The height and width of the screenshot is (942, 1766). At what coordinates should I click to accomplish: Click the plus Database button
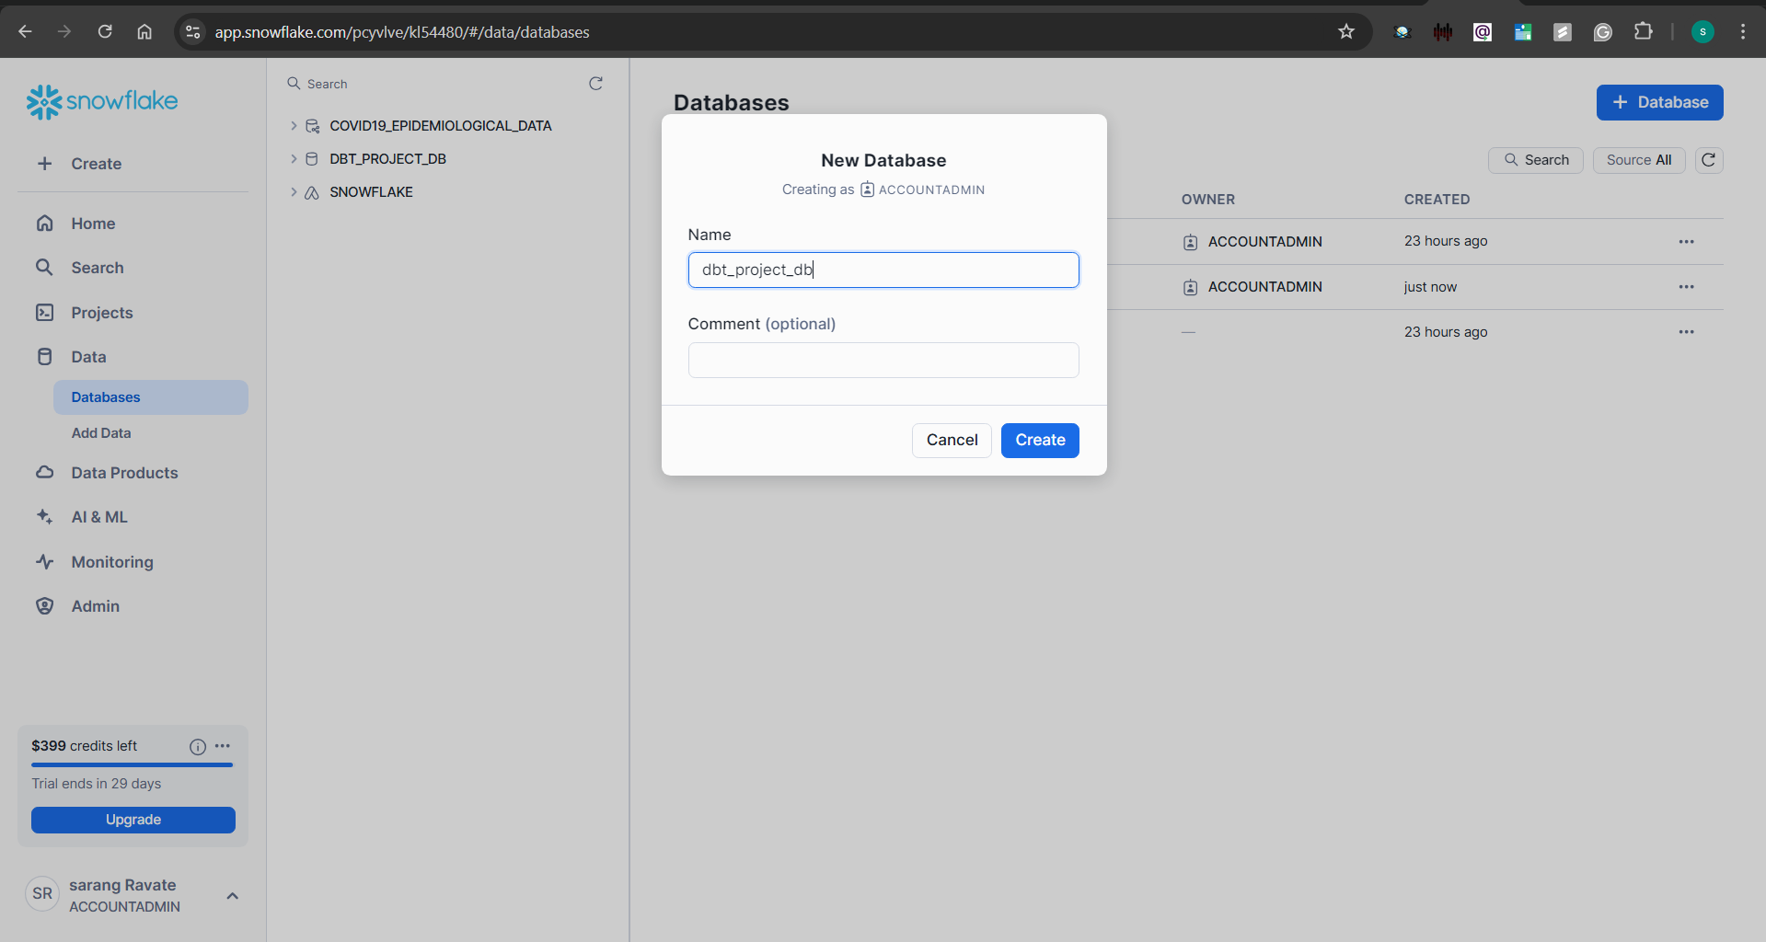(1659, 102)
